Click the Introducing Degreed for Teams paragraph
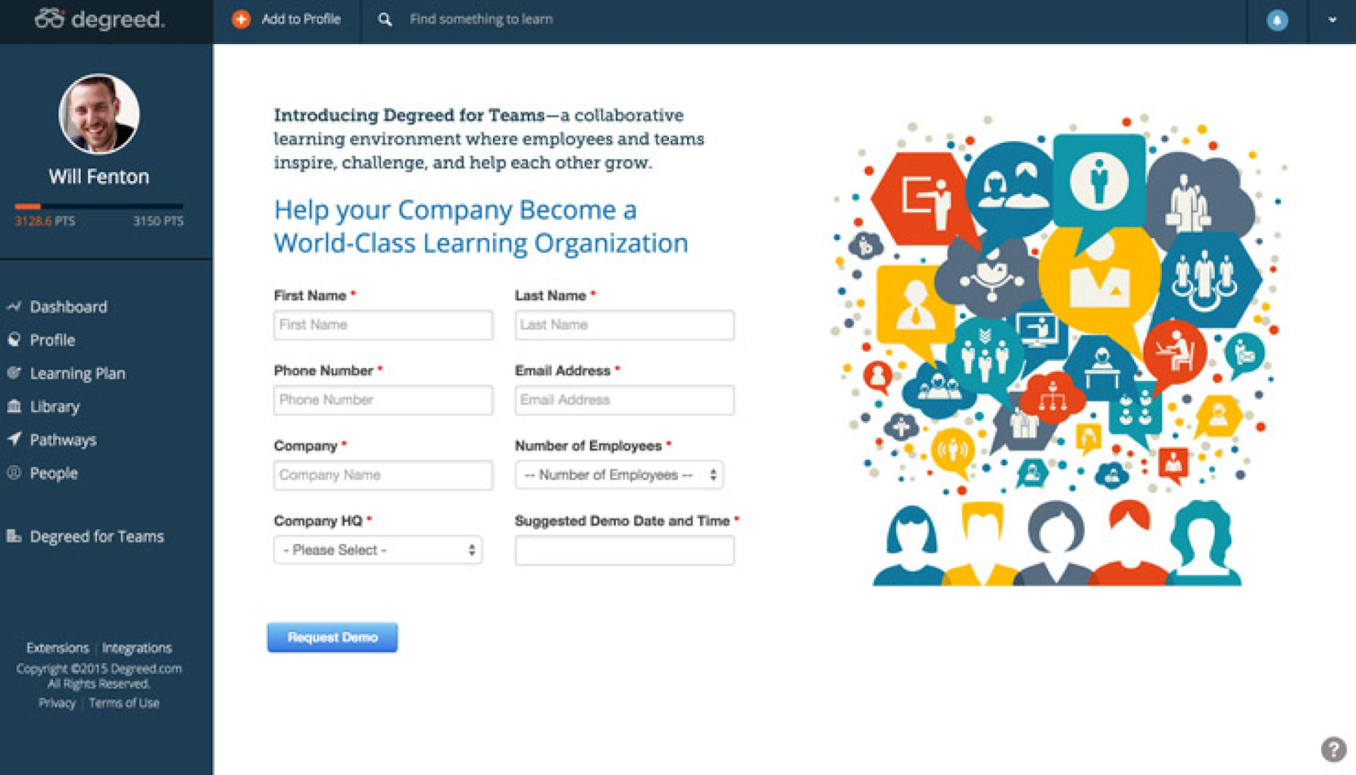The height and width of the screenshot is (775, 1356). tap(489, 139)
